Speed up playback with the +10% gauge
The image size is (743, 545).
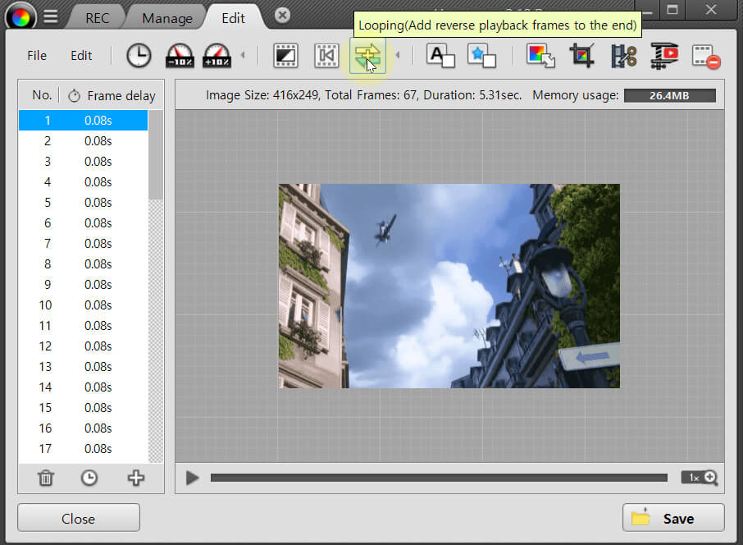pyautogui.click(x=217, y=56)
